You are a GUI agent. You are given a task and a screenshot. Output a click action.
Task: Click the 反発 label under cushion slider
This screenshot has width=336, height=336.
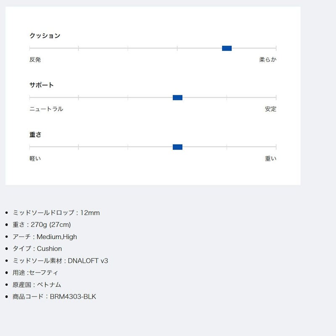[x=35, y=60]
